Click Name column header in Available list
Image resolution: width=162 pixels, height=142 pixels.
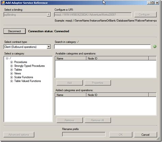(71, 58)
